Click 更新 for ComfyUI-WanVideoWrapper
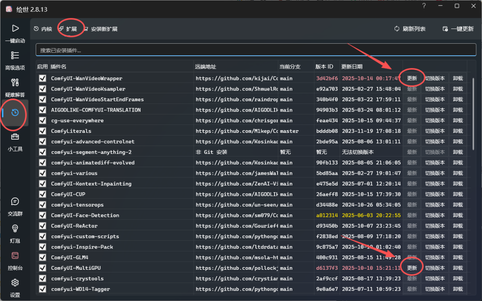Viewport: 482px width, 301px height. point(412,78)
